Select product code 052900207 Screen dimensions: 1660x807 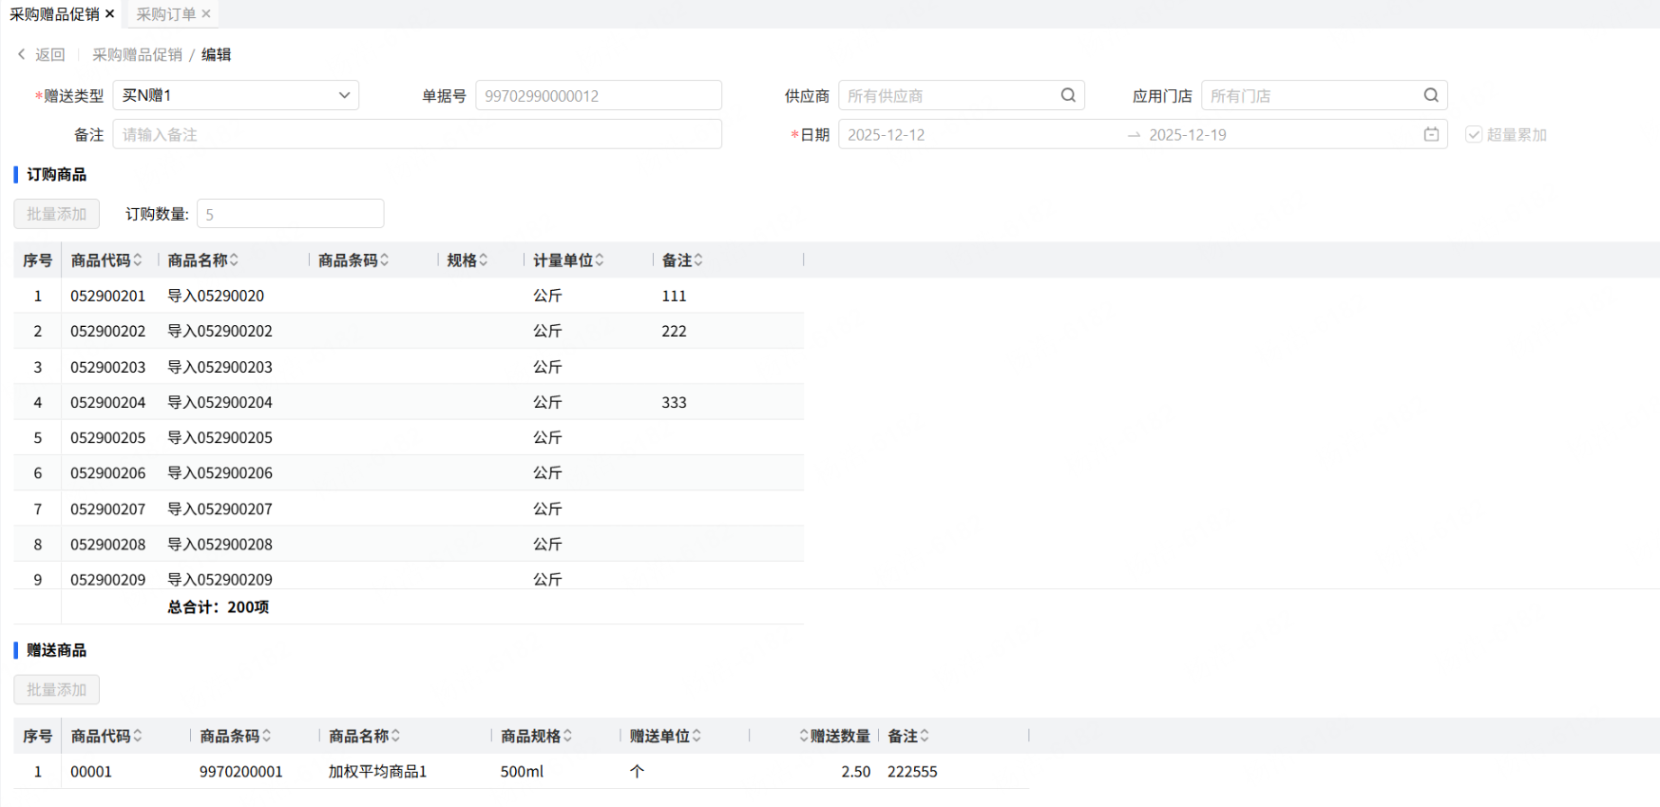point(108,509)
